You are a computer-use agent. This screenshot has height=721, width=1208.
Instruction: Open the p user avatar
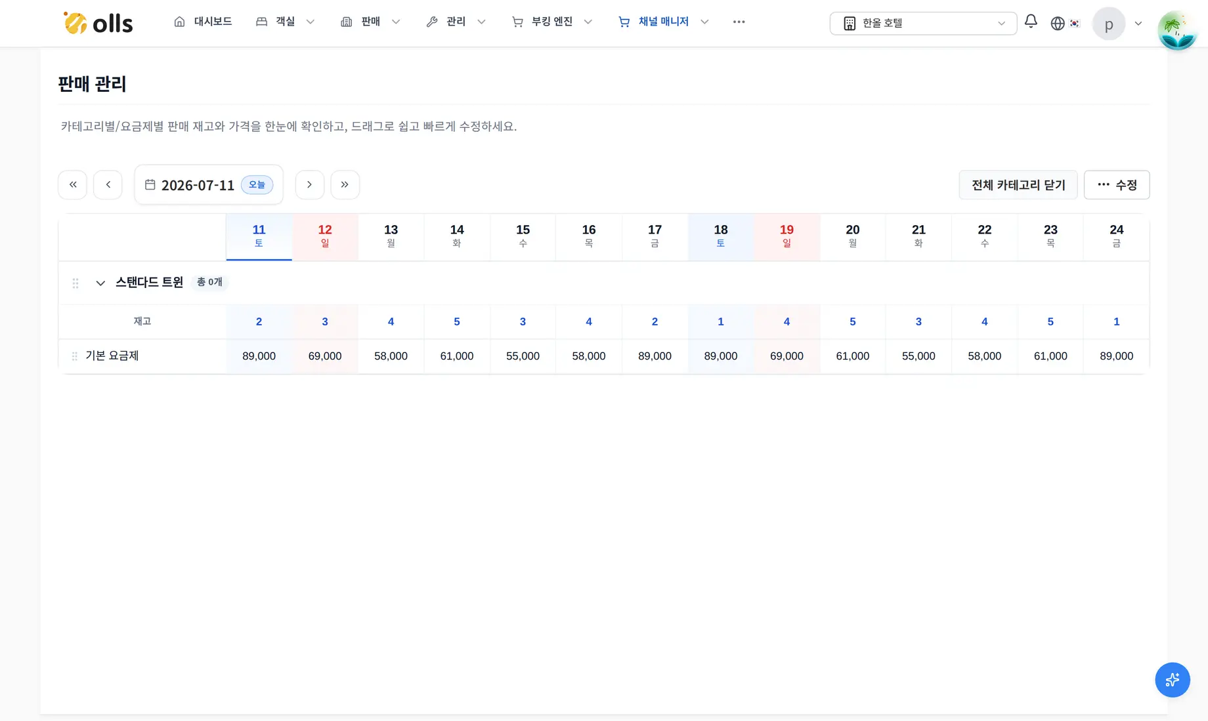click(x=1109, y=24)
